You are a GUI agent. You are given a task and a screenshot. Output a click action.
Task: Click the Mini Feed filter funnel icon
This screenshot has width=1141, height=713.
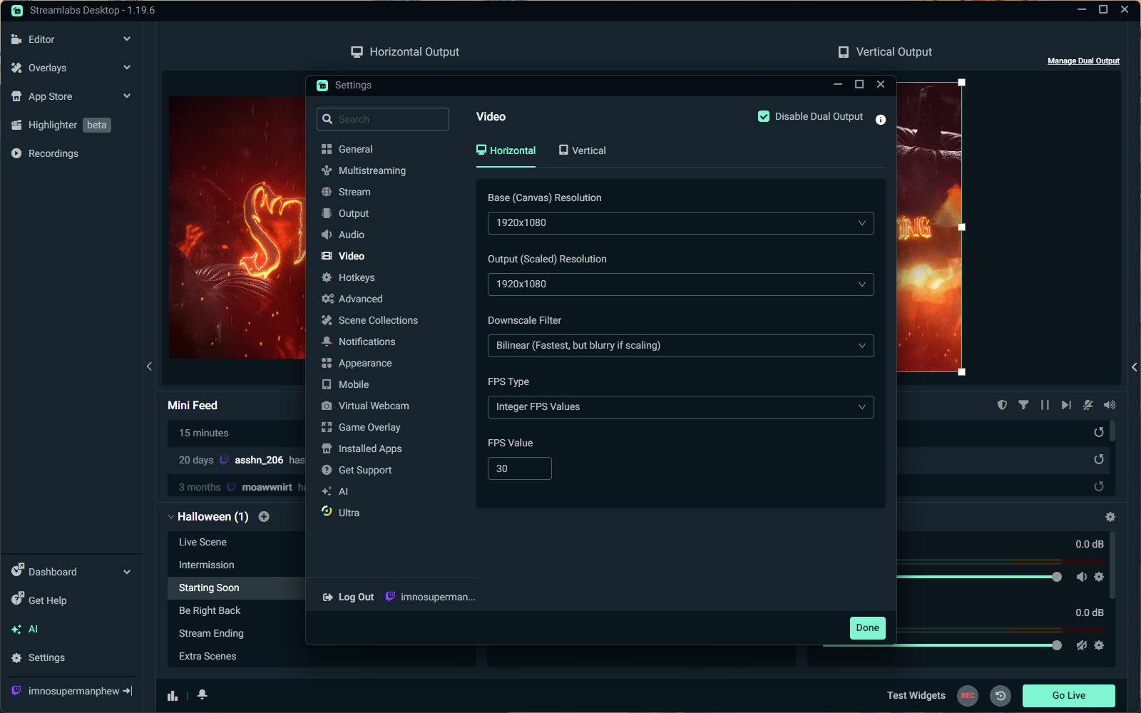coord(1023,405)
